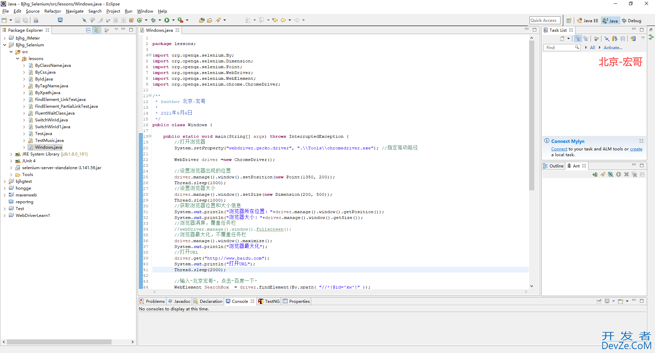Click the editor horizontal scrollbar track
Screen dimensions: 655x353
point(339,292)
